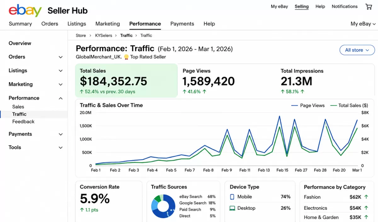Expand the Orders sidebar section

click(61, 57)
